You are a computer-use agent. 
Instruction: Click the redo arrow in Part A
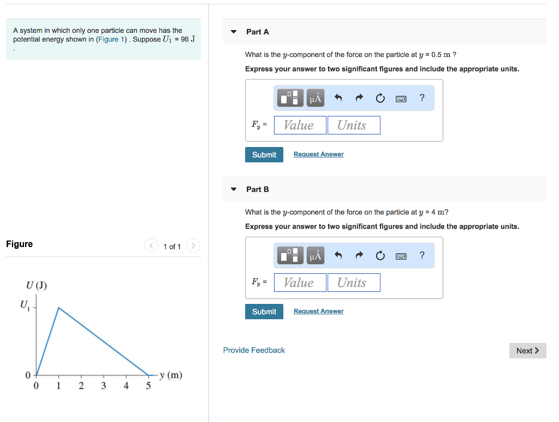click(x=359, y=98)
